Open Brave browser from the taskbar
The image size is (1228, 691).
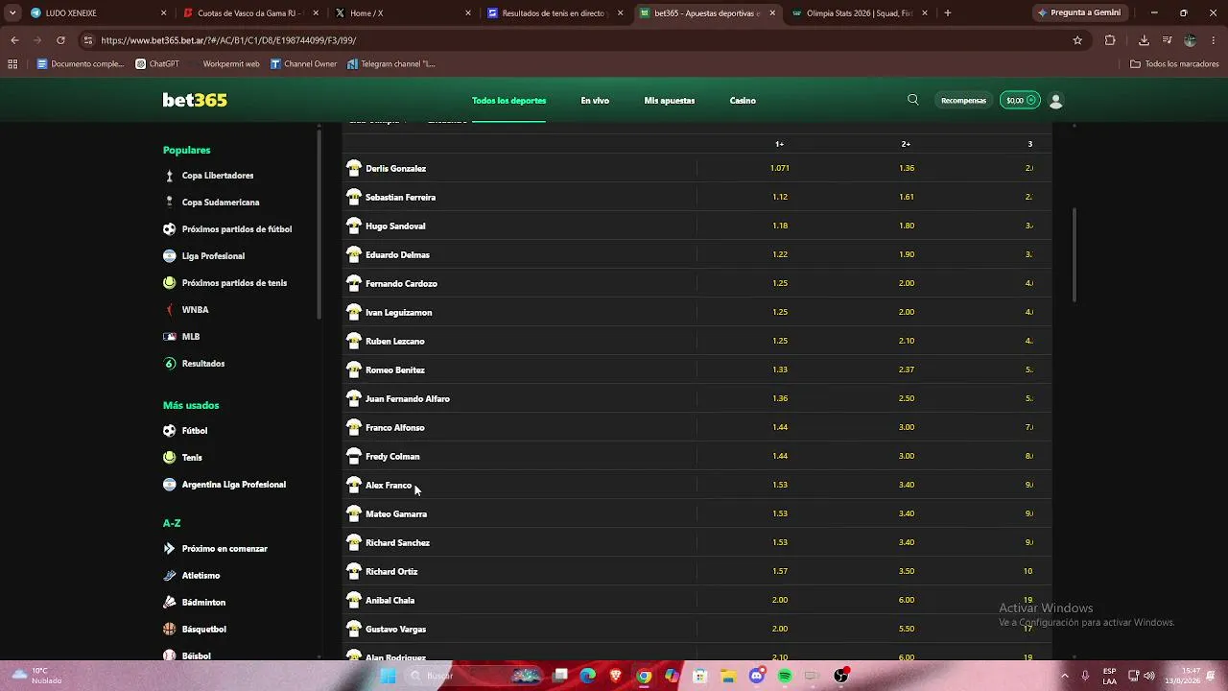click(616, 676)
